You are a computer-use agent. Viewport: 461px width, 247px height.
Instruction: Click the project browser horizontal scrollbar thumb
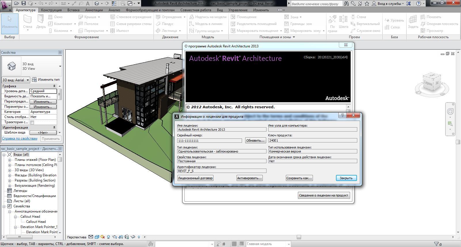(x=19, y=237)
